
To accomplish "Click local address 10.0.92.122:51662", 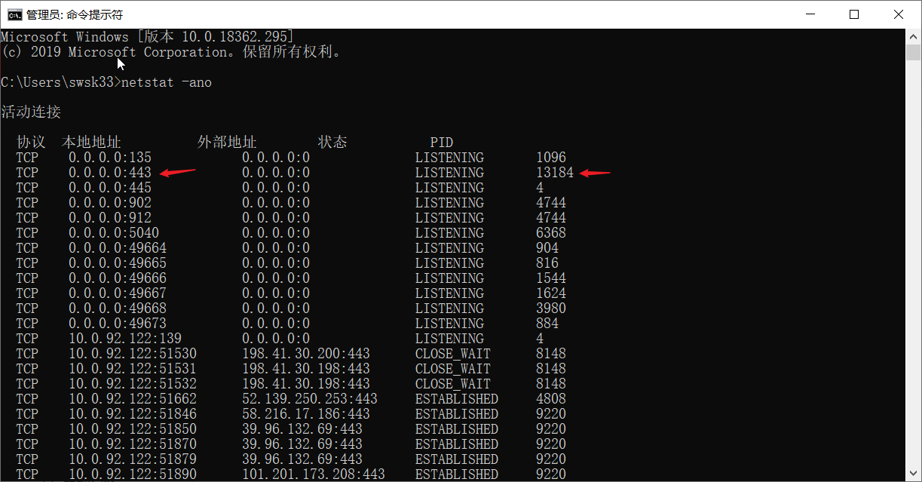I will (133, 399).
